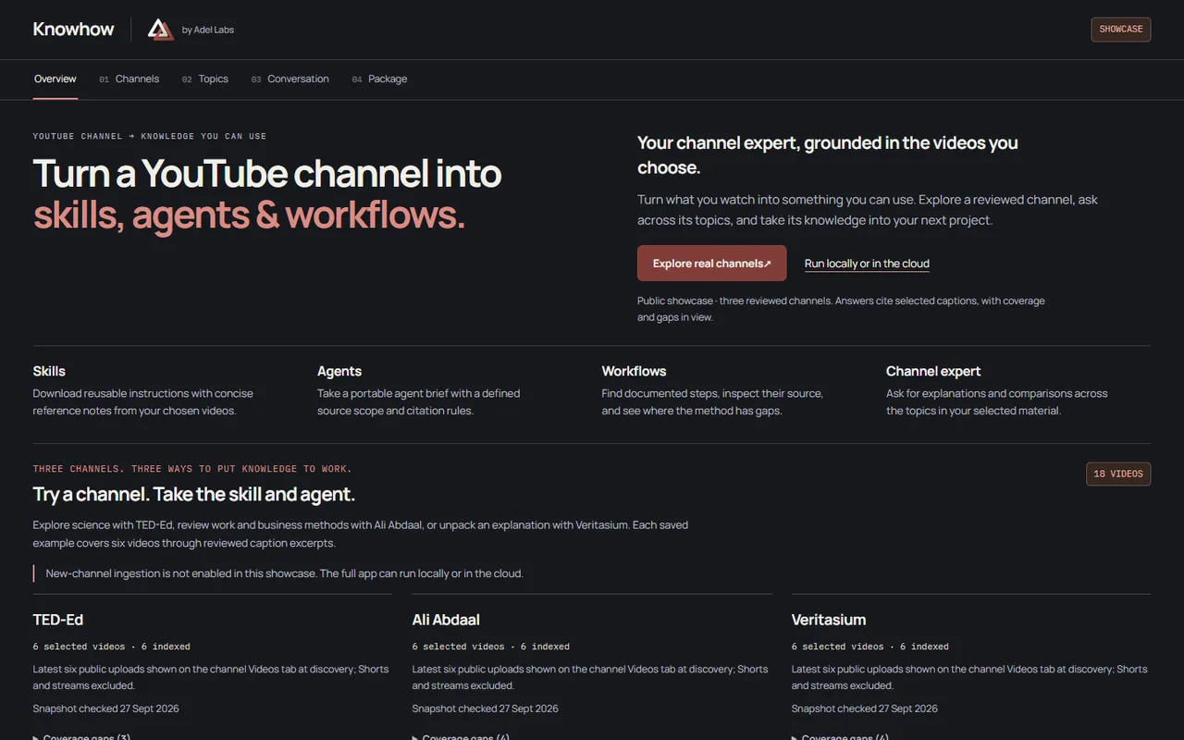Click the Workflows feature heading
1184x740 pixels.
635,371
